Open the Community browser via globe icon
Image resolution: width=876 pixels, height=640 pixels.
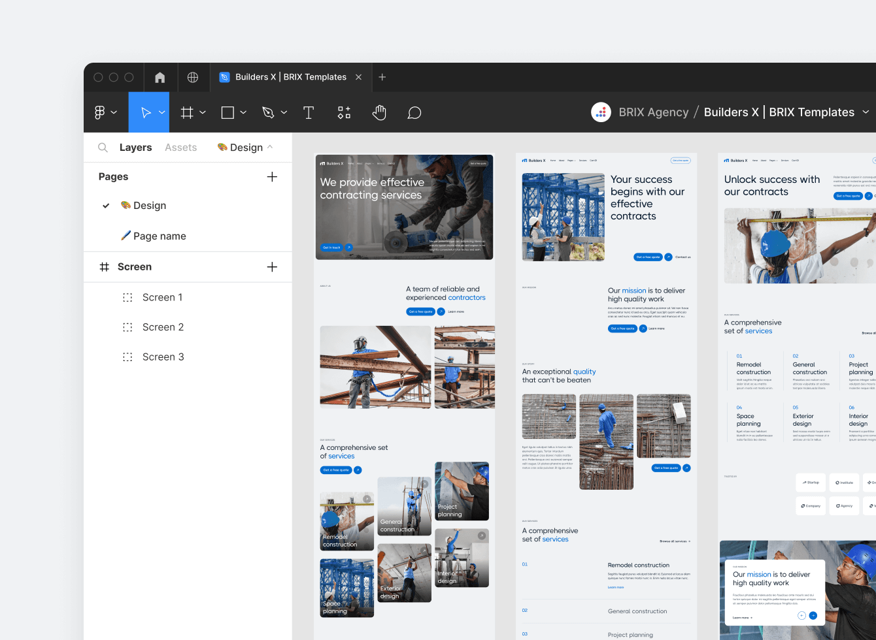[194, 77]
